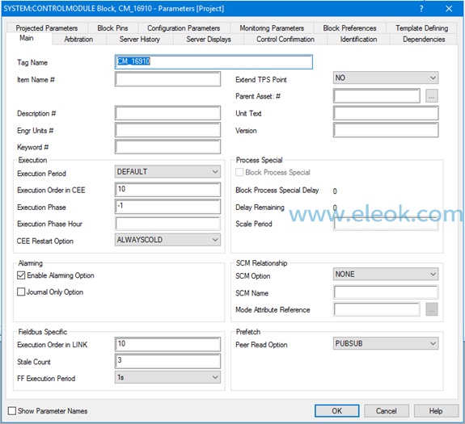Viewport: 465px width, 424px height.
Task: Enable Show Parameter Names checkbox
Action: (12, 411)
